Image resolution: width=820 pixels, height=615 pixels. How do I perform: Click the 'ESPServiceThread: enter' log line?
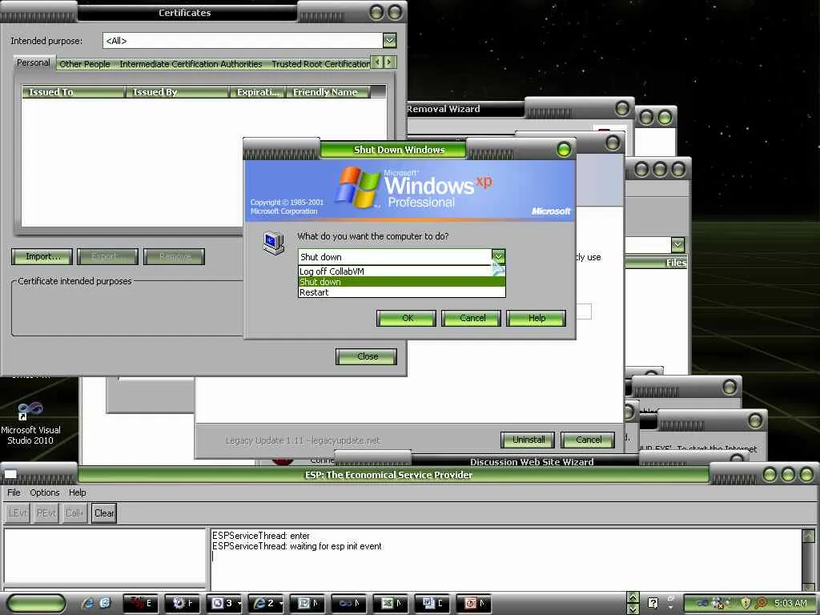tap(260, 536)
